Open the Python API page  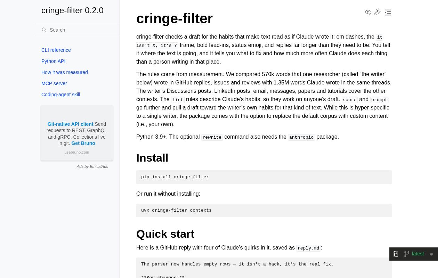(x=53, y=61)
